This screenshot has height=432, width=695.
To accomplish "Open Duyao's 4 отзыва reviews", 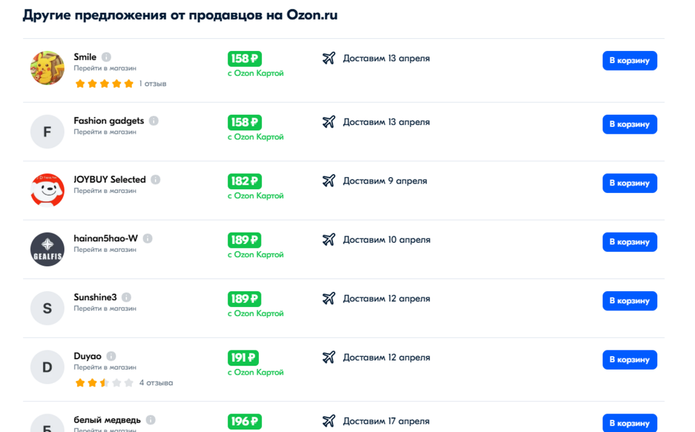I will tap(156, 383).
